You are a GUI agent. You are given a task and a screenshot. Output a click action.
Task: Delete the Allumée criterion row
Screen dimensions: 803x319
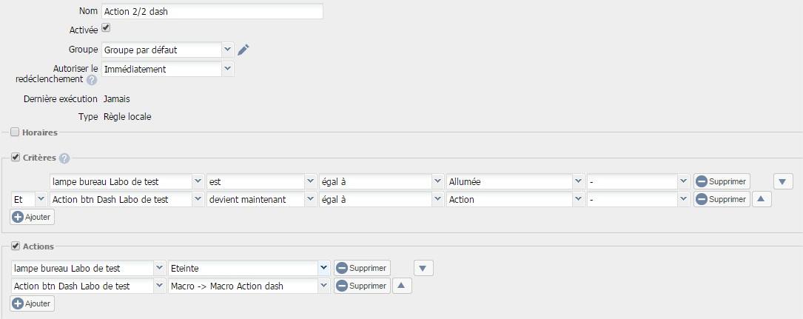722,181
